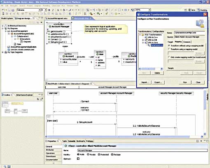The height and width of the screenshot is (168, 210).
Task: Switch to the Inheritance Explorer tab
Action: click(24, 95)
